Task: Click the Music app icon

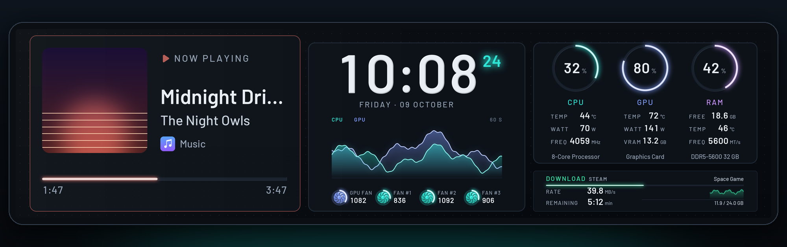Action: pyautogui.click(x=168, y=144)
